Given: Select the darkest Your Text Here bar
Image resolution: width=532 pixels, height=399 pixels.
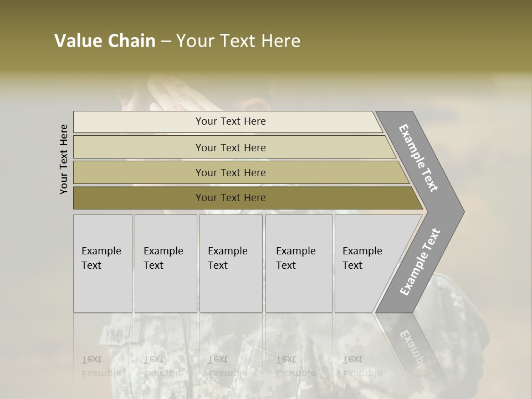Looking at the screenshot, I should click(231, 198).
